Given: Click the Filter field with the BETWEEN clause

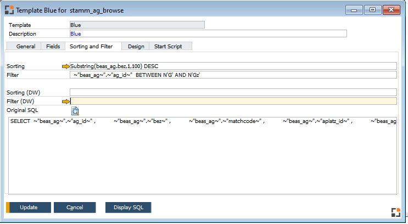Looking at the screenshot, I should 233,74.
